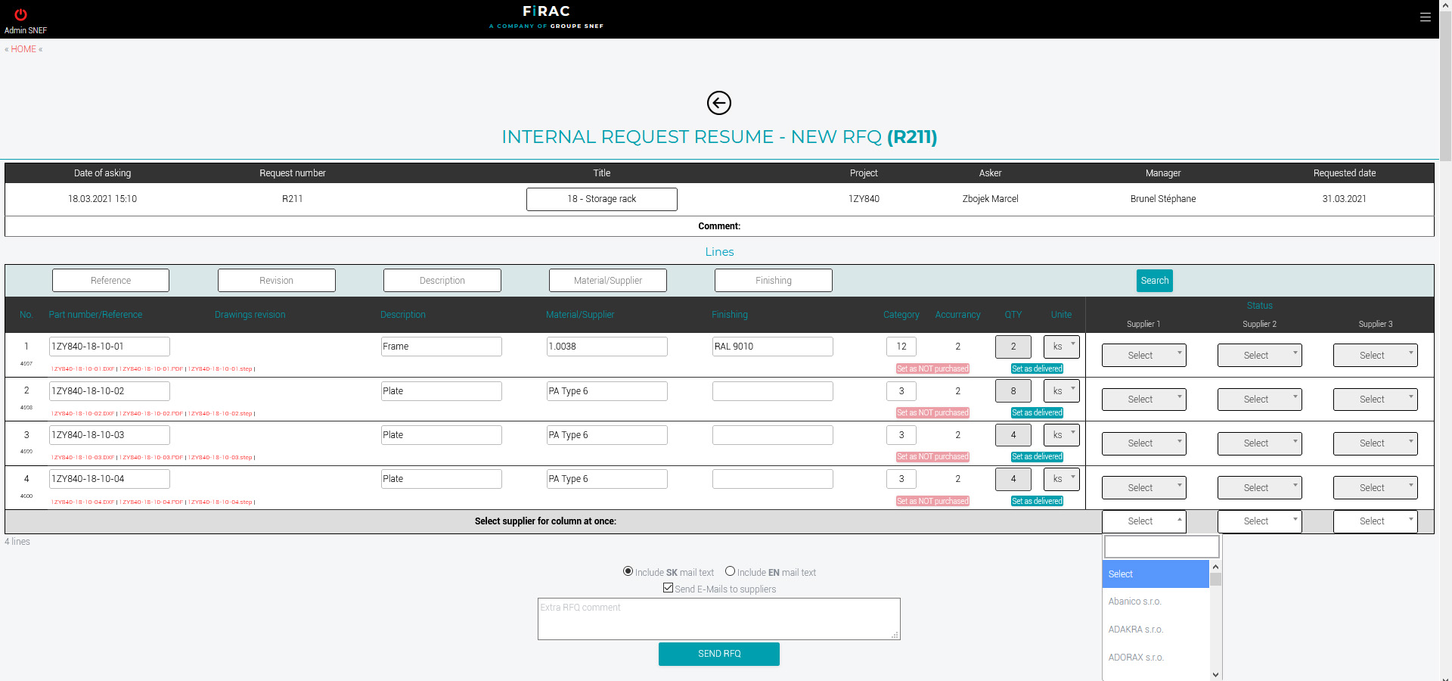The image size is (1452, 681).
Task: Open the unit dropdown for line 2
Action: click(1061, 391)
